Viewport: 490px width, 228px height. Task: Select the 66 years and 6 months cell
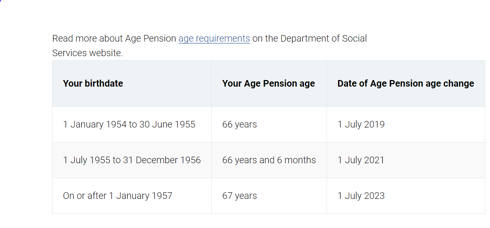[269, 160]
